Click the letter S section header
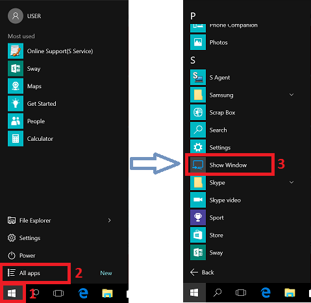 [x=193, y=60]
